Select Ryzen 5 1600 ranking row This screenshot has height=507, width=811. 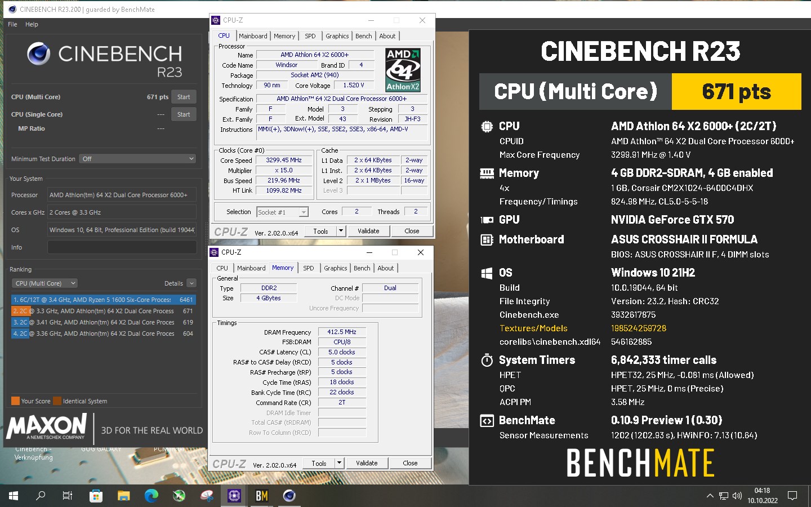104,300
